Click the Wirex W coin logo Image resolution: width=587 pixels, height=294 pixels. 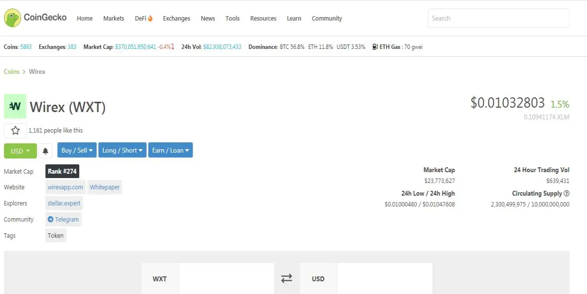(15, 106)
